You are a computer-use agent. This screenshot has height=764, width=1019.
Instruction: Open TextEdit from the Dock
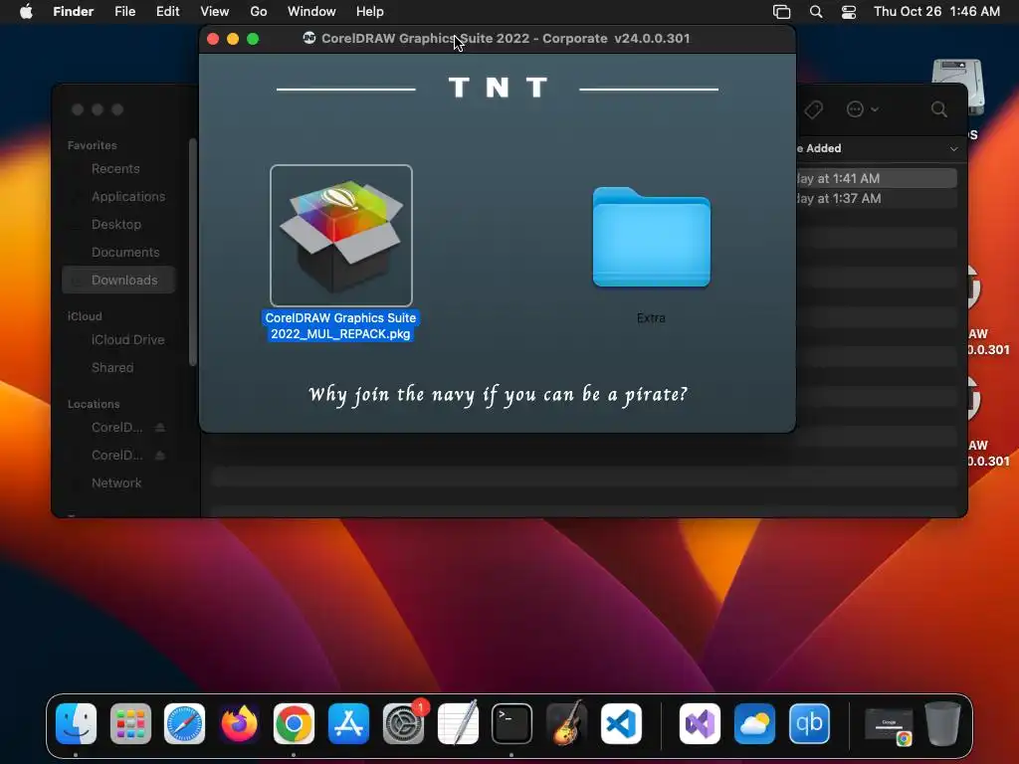click(x=458, y=723)
